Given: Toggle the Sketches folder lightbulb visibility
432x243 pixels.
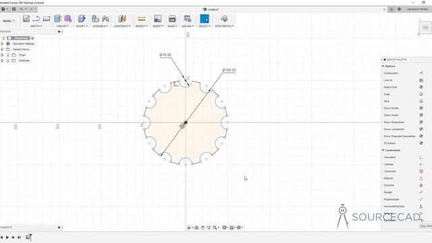Looking at the screenshot, I should [8, 61].
